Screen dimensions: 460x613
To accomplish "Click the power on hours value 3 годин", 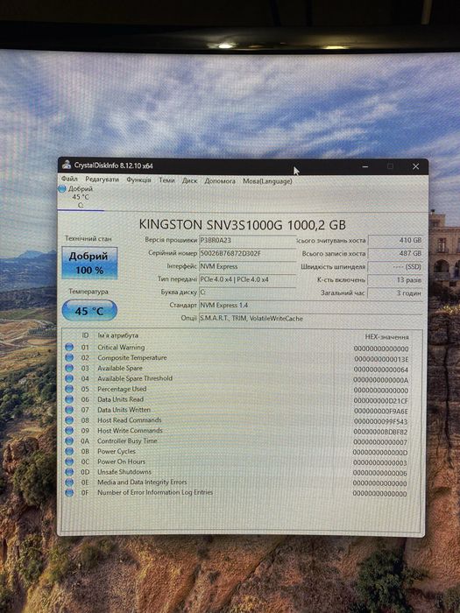I will [x=395, y=292].
